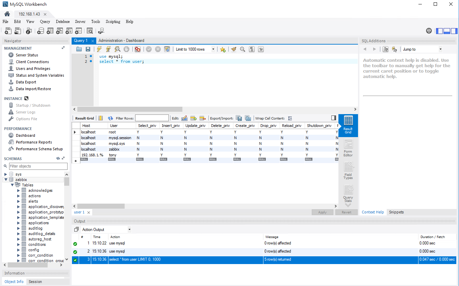The image size is (459, 286).
Task: Open Jump to dropdown in SQLAdditions
Action: [422, 49]
